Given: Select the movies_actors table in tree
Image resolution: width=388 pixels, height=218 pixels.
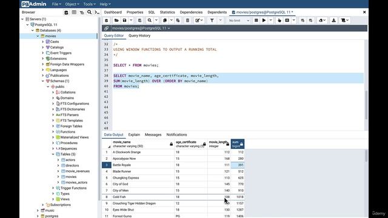Looking at the screenshot, I should pyautogui.click(x=76, y=182).
